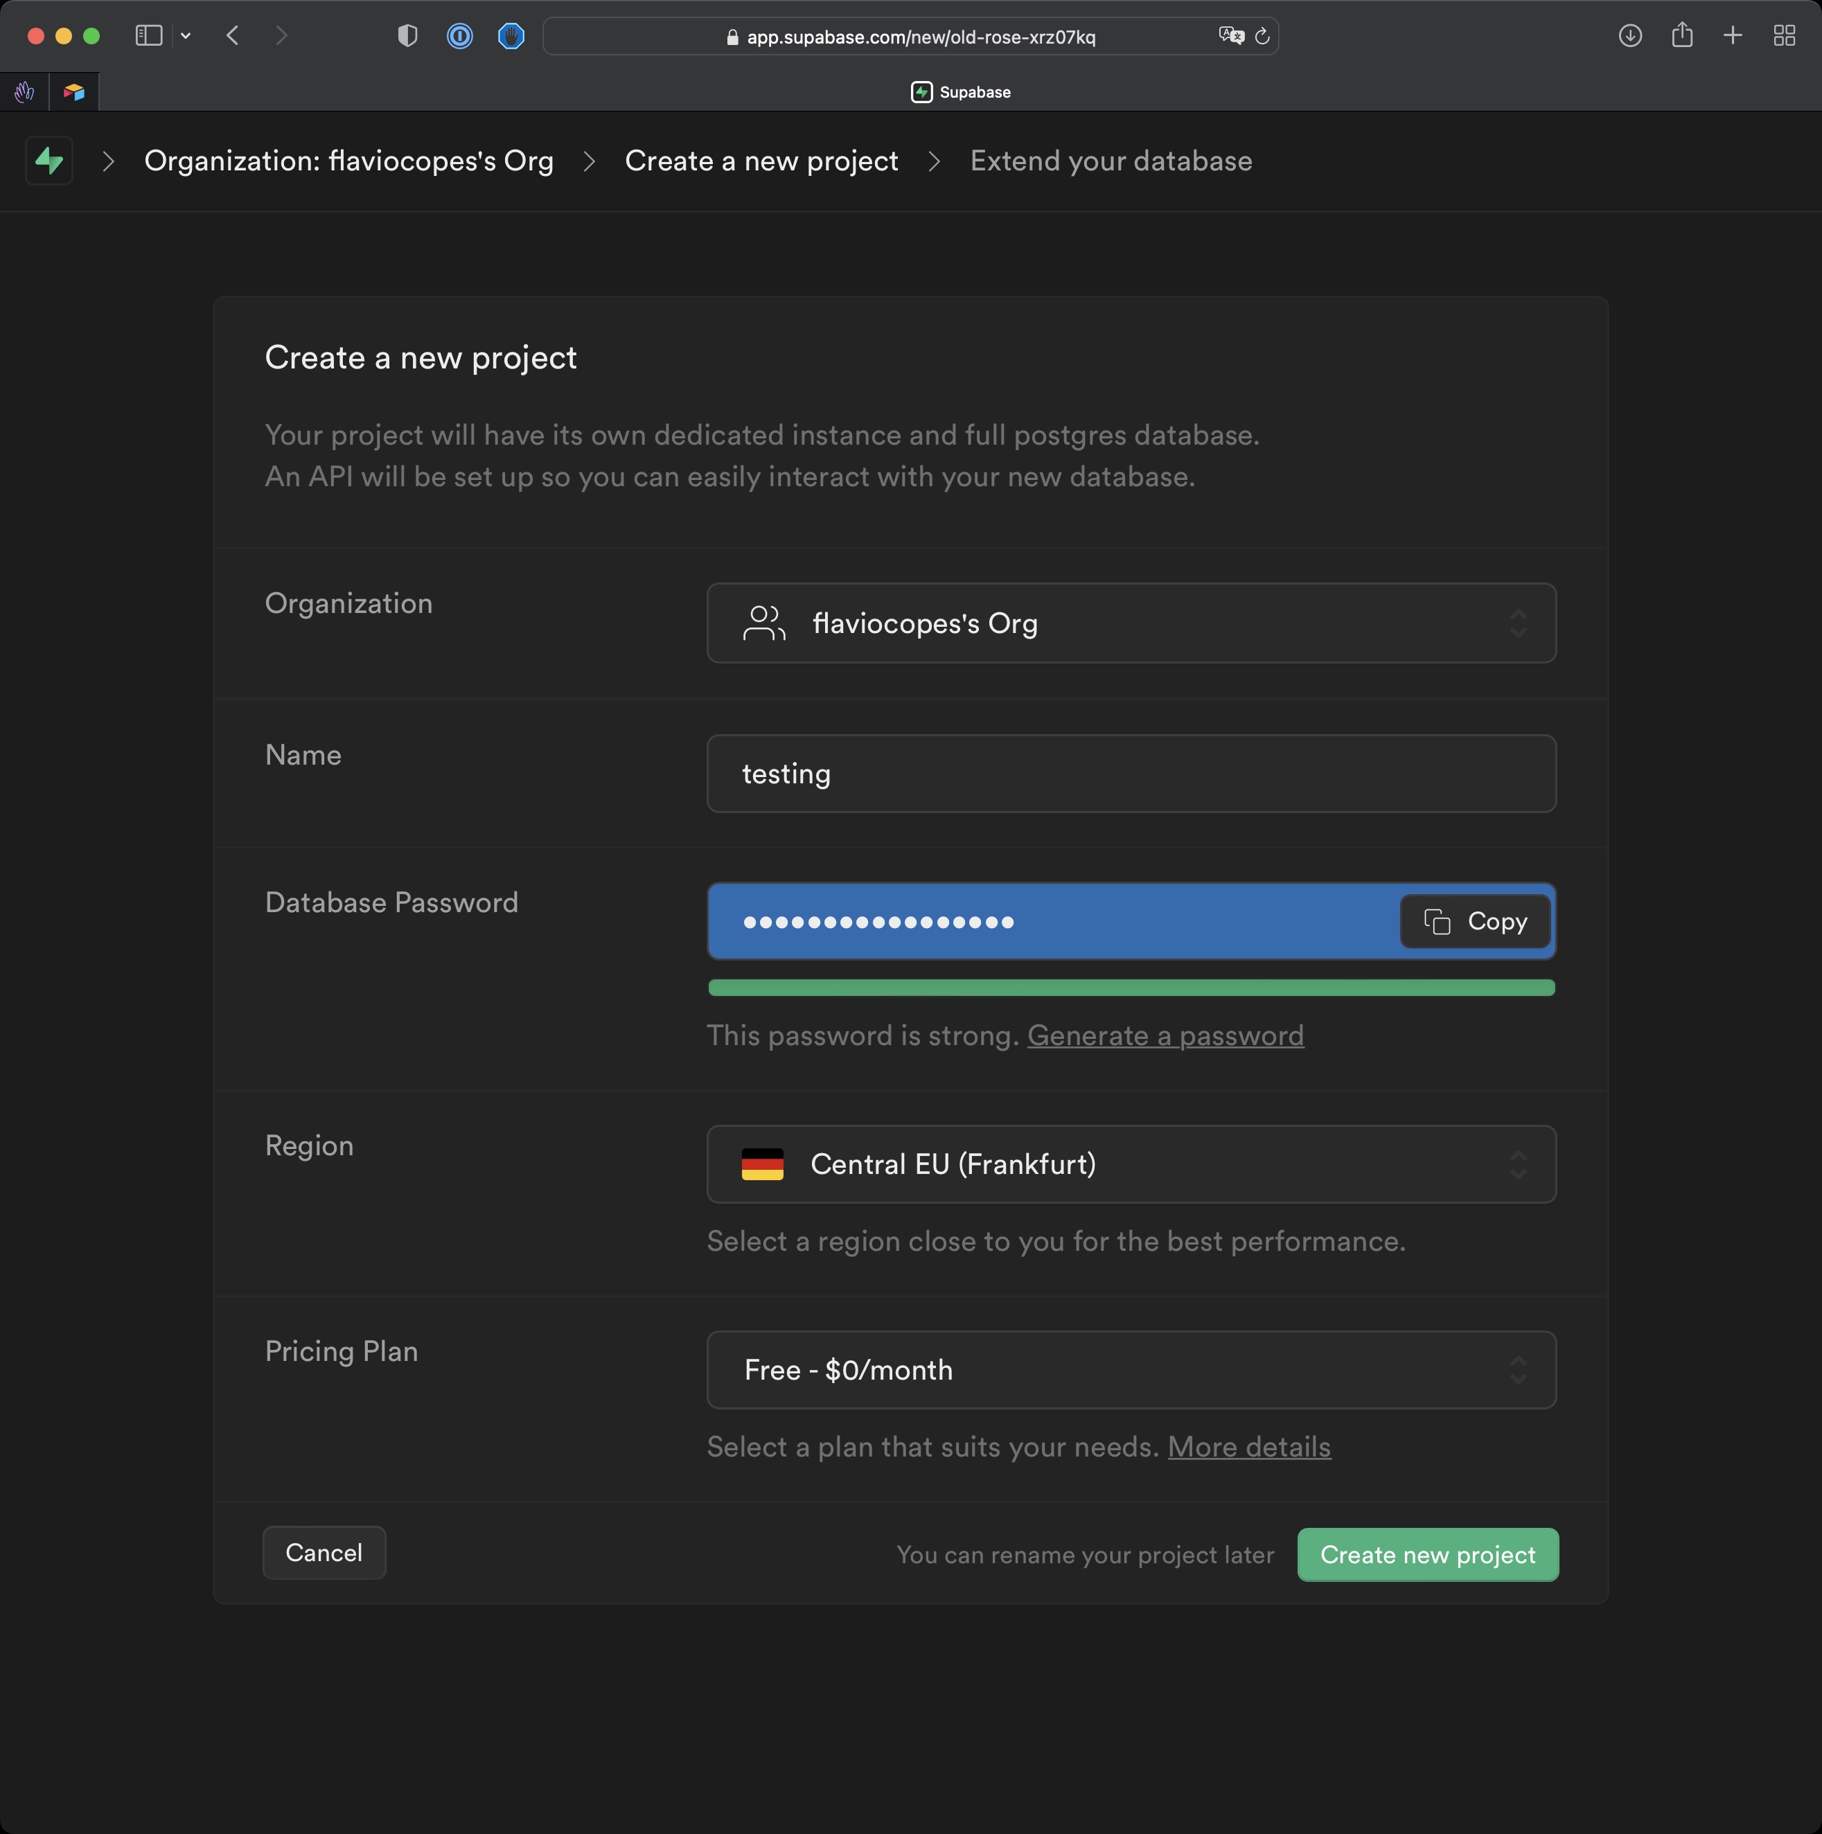
Task: Open the Pricing Plan dropdown
Action: tap(1131, 1371)
